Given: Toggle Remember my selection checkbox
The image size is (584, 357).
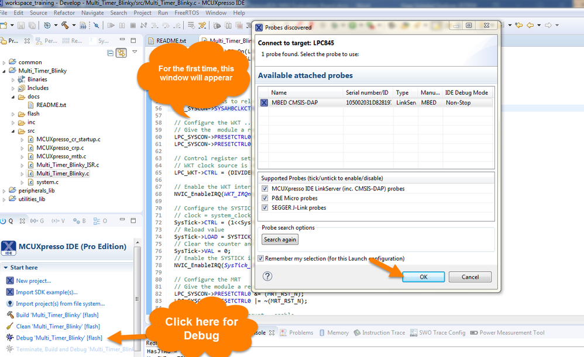Looking at the screenshot, I should 261,258.
